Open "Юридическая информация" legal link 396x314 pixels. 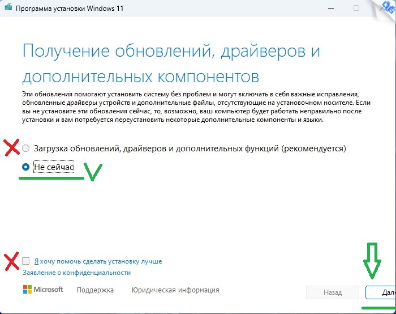(175, 290)
